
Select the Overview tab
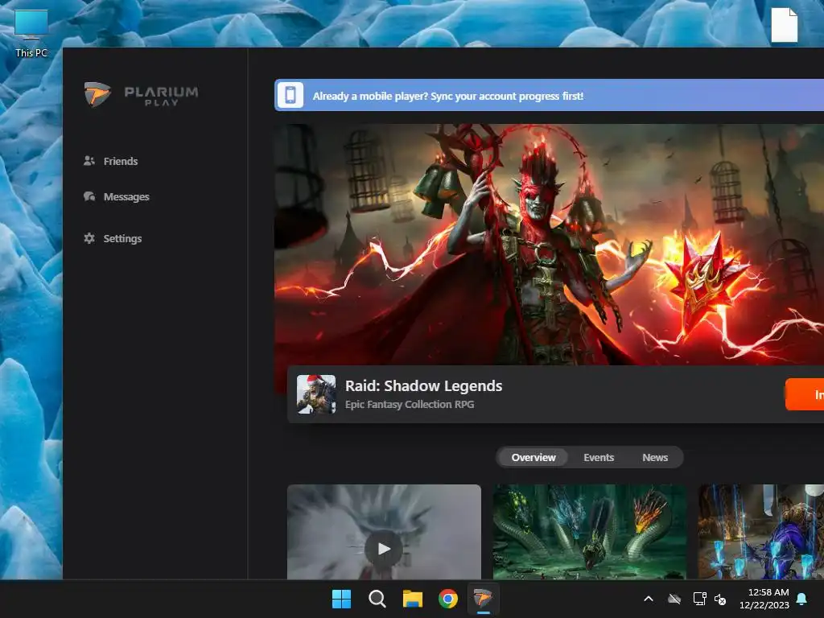(534, 457)
